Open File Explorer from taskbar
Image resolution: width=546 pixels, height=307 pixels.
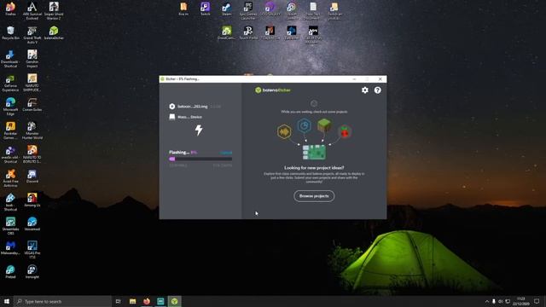[x=133, y=301]
